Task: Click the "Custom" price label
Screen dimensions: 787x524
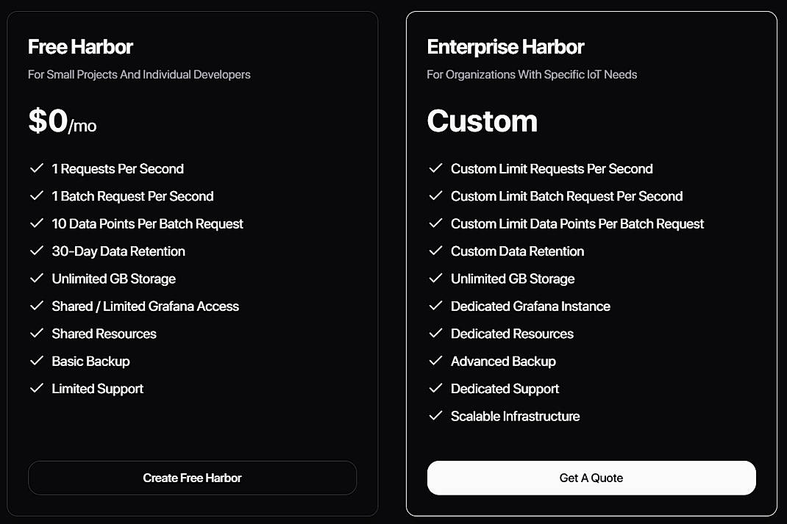Action: click(482, 121)
